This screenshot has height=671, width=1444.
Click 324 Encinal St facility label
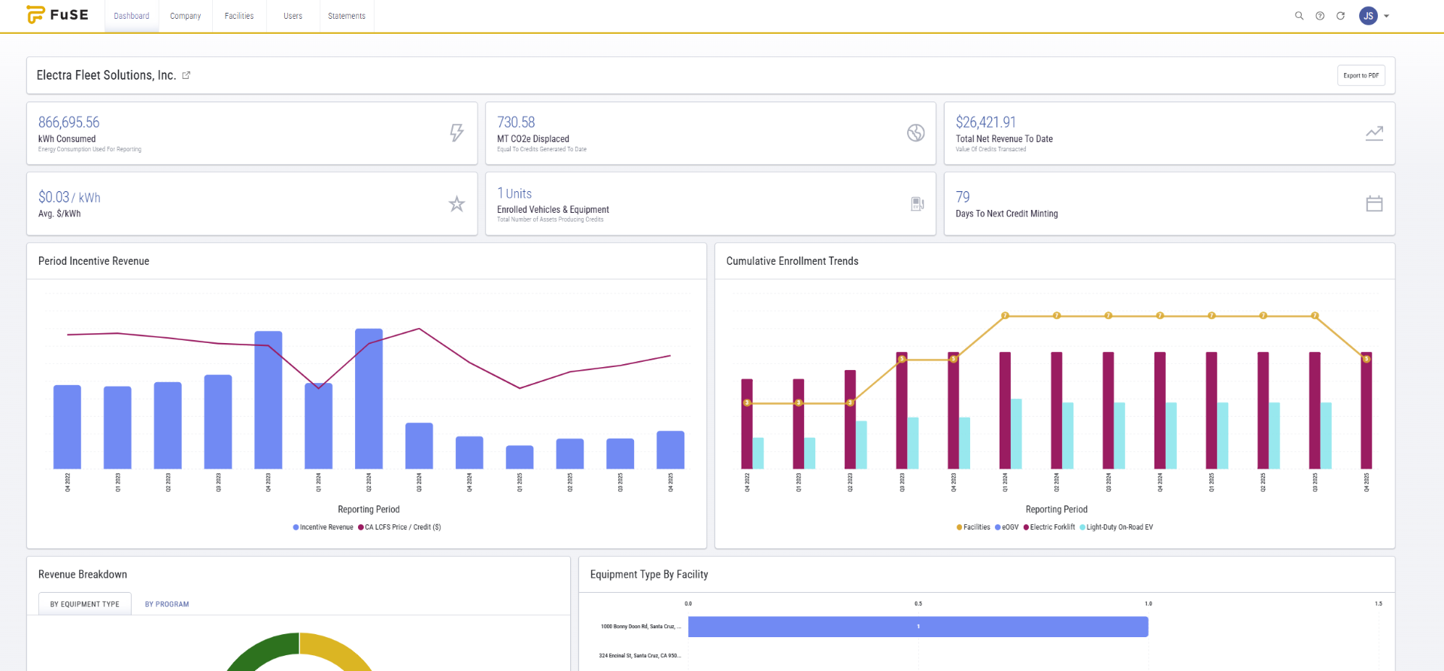(x=640, y=656)
